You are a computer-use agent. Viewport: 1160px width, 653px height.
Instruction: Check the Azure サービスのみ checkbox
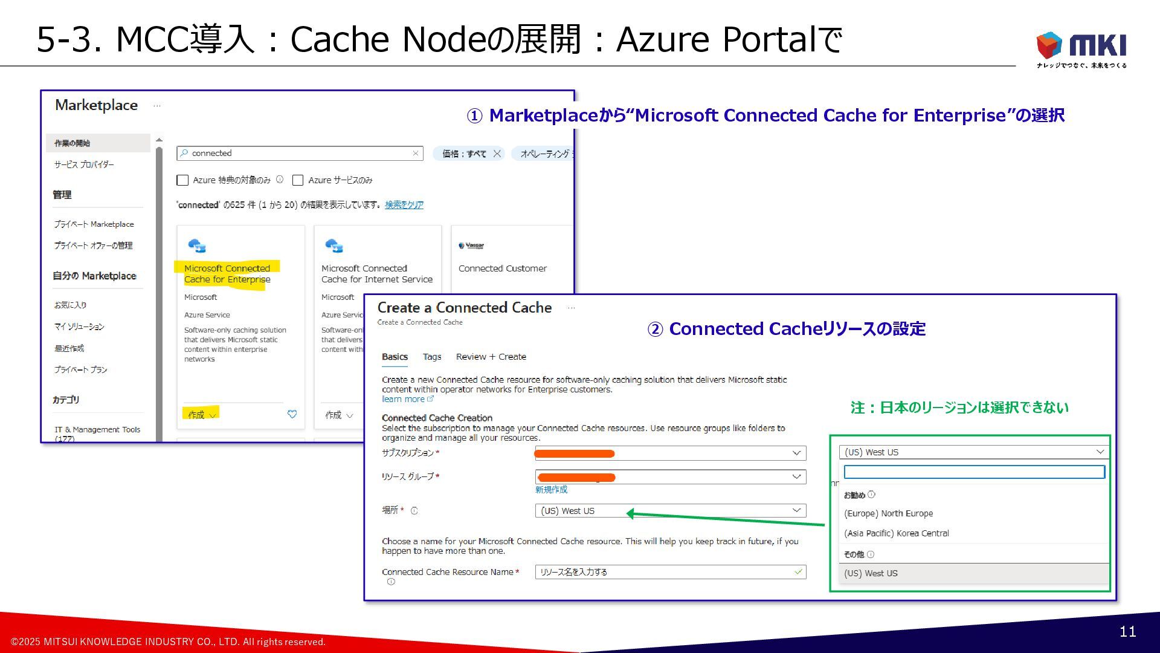[x=298, y=180]
